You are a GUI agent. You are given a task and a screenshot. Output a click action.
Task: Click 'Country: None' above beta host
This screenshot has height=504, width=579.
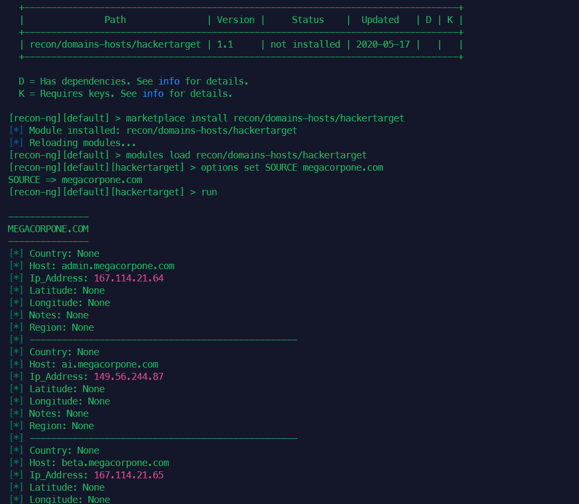coord(64,450)
